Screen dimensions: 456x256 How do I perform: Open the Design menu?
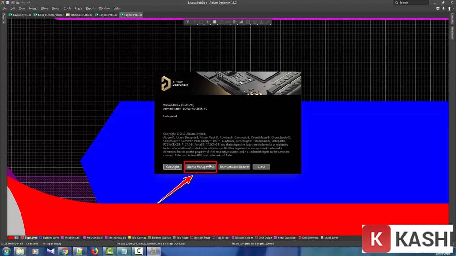tap(56, 8)
